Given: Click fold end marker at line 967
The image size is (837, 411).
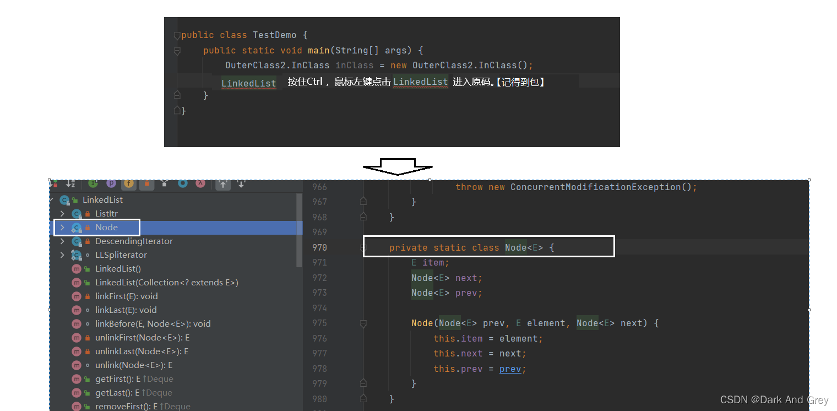Looking at the screenshot, I should coord(363,202).
